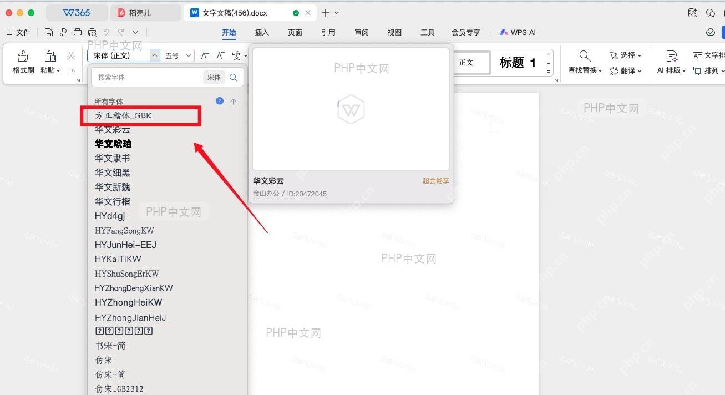Click the clipboard group dialog launcher arrow
This screenshot has width=725, height=395.
pyautogui.click(x=78, y=81)
